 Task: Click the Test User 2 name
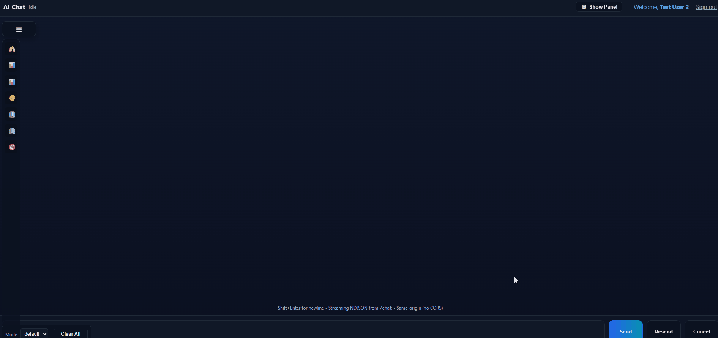[674, 7]
